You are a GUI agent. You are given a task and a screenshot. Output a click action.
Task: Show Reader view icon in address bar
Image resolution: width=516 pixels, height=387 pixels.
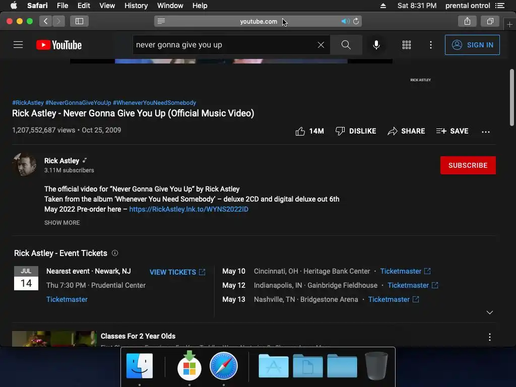pos(161,21)
